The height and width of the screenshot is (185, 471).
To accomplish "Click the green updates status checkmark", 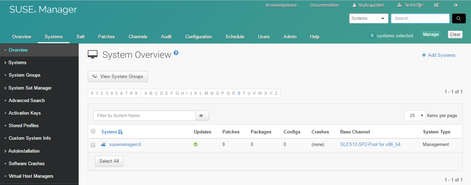I will pyautogui.click(x=195, y=144).
